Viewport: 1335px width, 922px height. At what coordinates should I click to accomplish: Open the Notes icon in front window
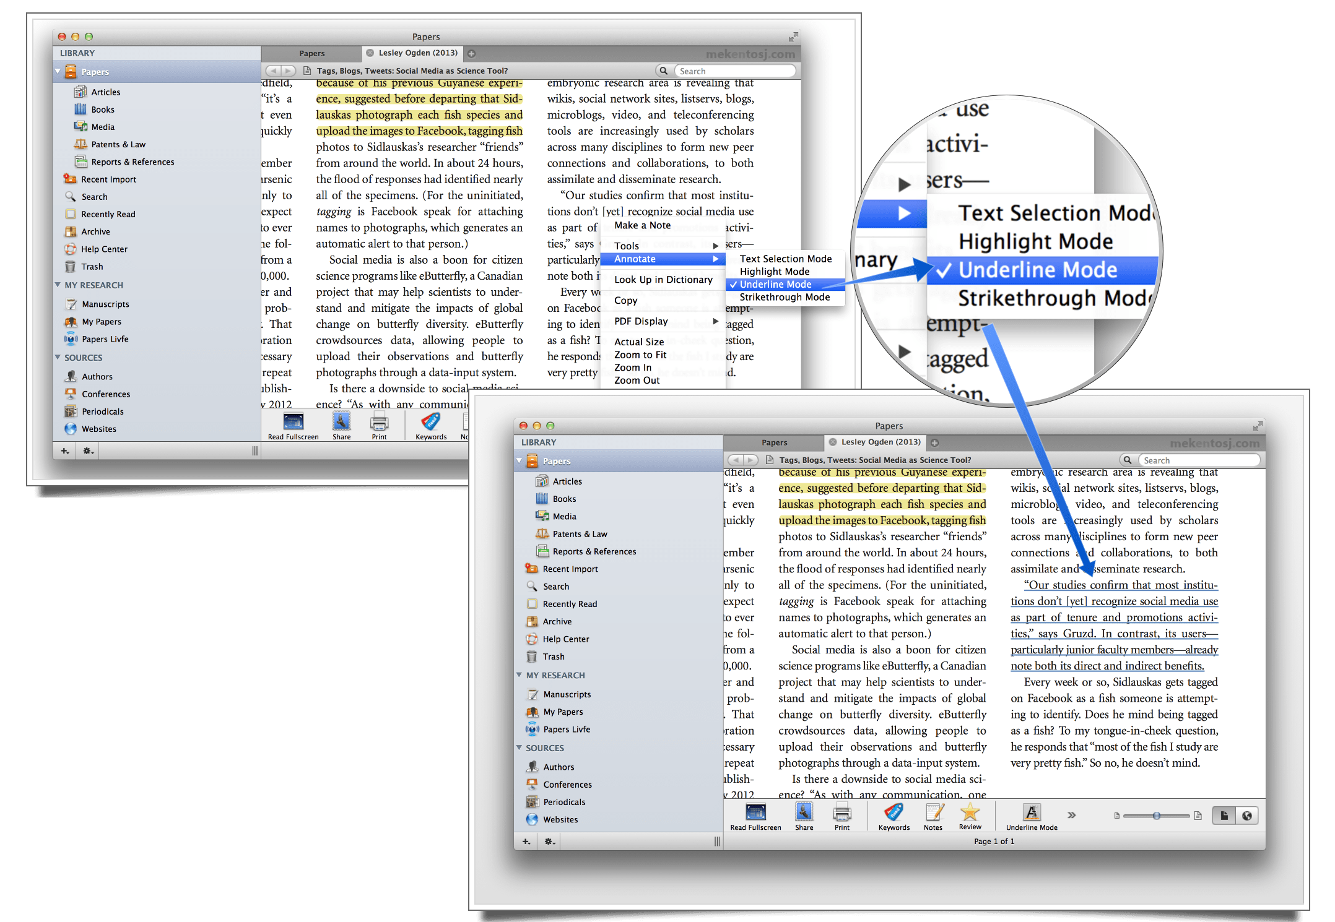pyautogui.click(x=933, y=812)
